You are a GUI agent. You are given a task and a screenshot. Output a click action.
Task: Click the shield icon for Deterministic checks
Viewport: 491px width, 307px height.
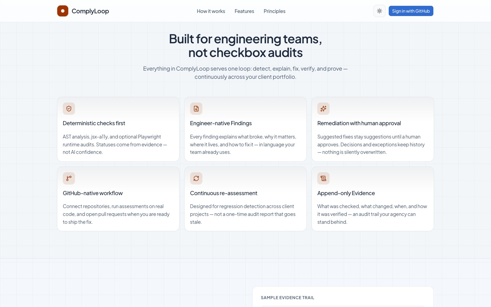[69, 109]
